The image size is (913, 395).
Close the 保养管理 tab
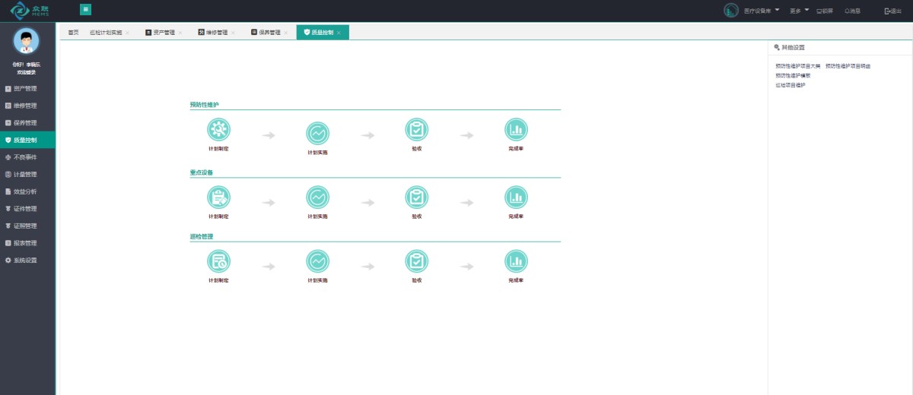(x=286, y=33)
